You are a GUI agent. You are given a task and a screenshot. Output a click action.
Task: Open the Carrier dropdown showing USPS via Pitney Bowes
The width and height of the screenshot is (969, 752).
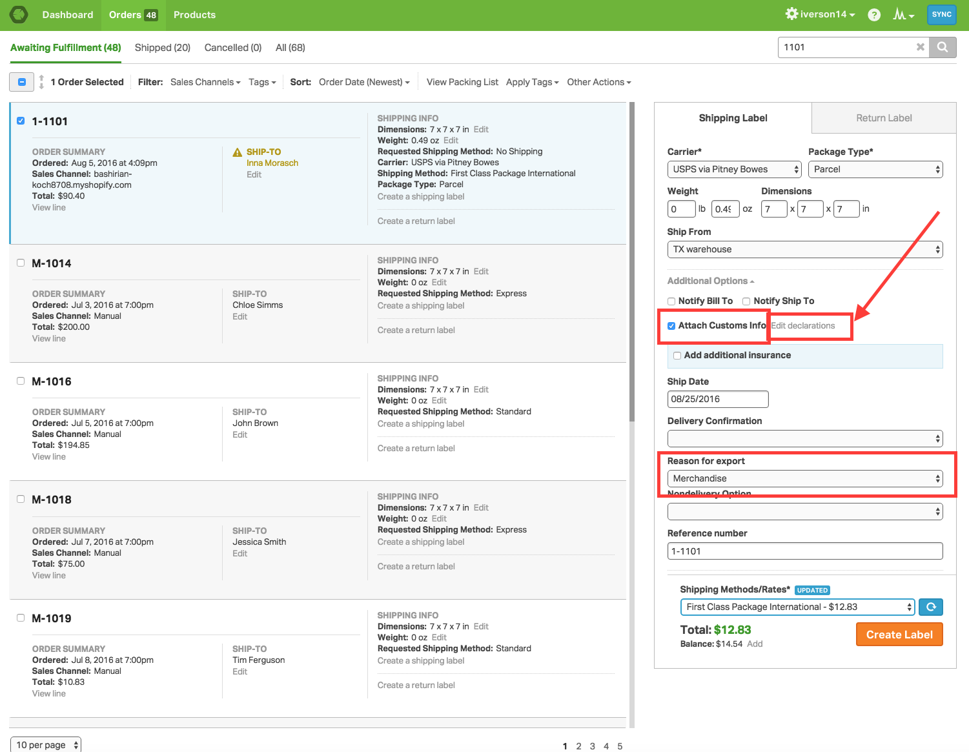[x=734, y=169]
